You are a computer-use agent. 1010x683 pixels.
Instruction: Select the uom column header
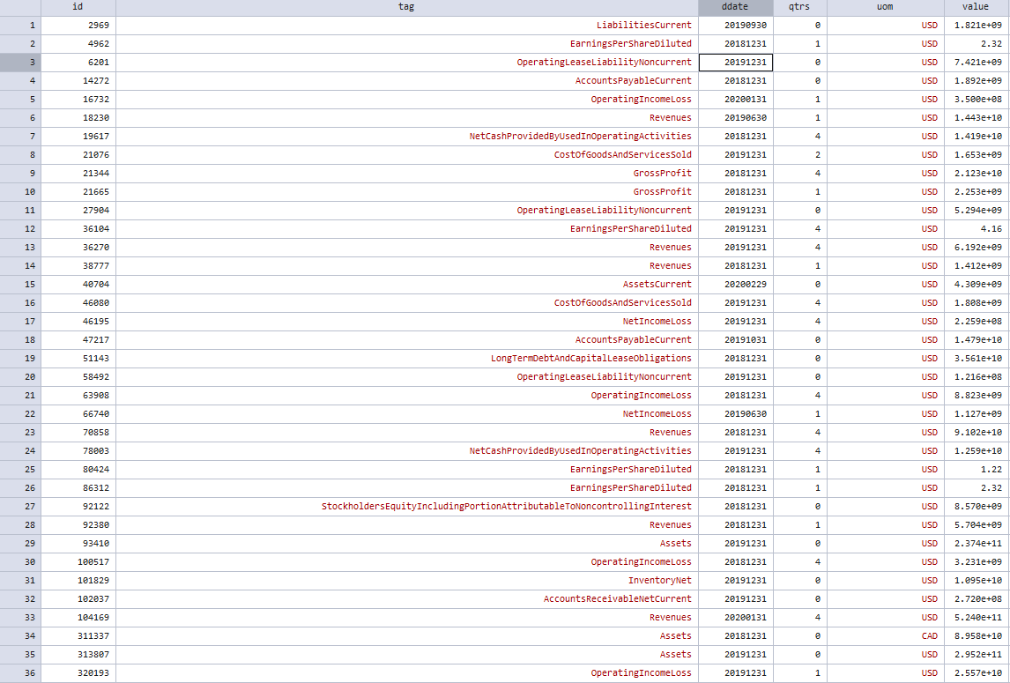(x=886, y=7)
